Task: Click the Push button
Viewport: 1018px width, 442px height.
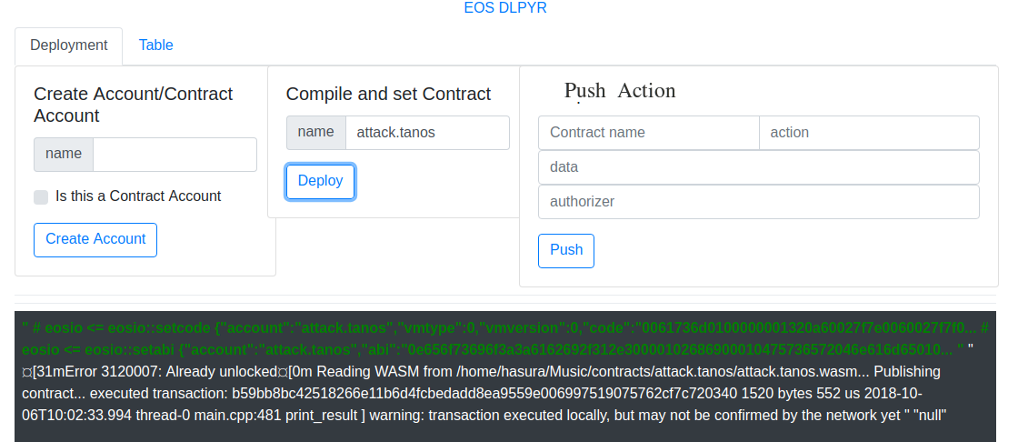Action: pos(566,251)
